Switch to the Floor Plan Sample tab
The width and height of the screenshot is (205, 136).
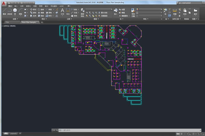tap(29, 22)
